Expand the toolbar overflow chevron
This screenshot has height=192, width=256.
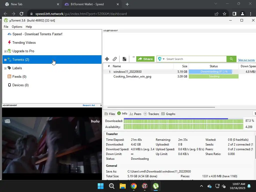134,57
